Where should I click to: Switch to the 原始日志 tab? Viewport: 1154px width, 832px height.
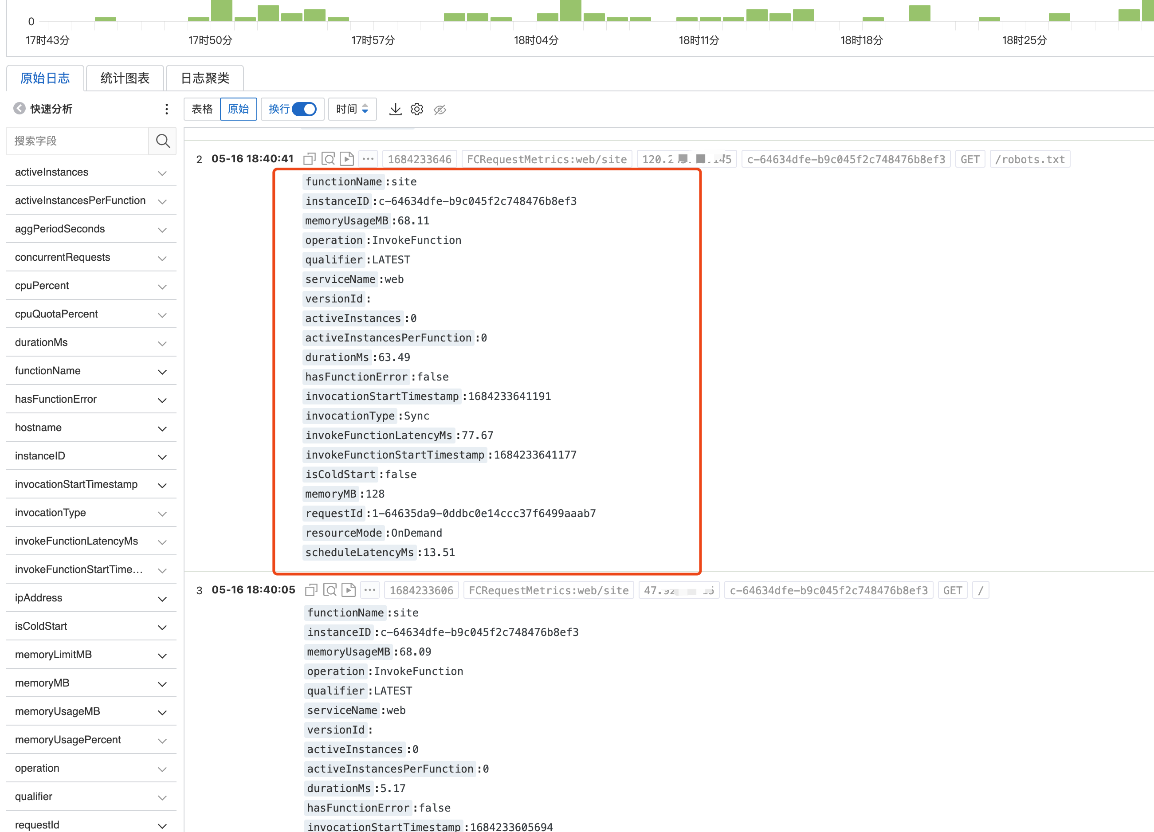(45, 78)
